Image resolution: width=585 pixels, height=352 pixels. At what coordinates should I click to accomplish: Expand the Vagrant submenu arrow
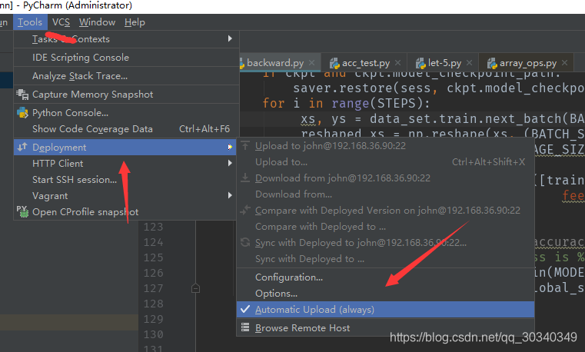[x=230, y=195]
